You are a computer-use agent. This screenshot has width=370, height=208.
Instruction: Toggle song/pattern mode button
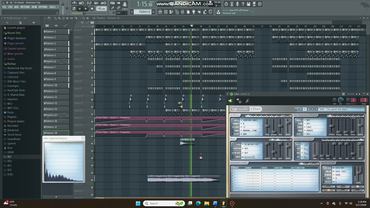[74, 9]
